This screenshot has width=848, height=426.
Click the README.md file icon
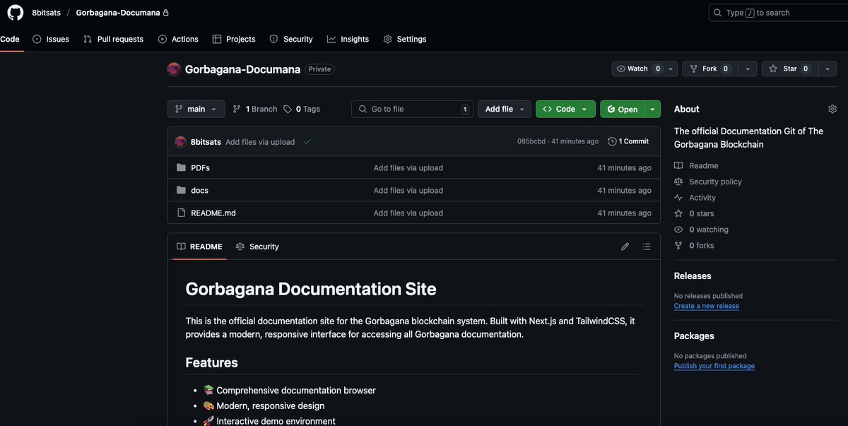(181, 213)
